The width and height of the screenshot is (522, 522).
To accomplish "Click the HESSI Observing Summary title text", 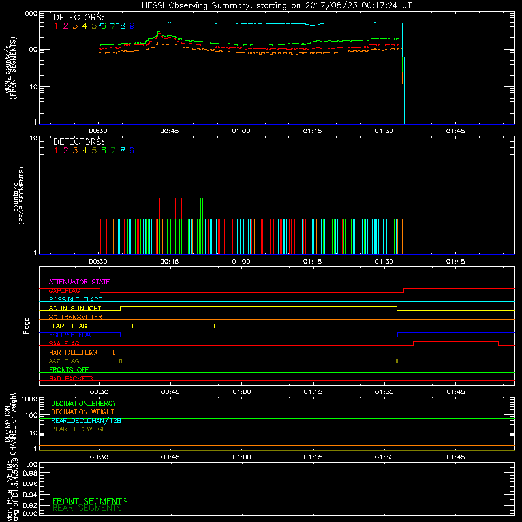I will [276, 5].
